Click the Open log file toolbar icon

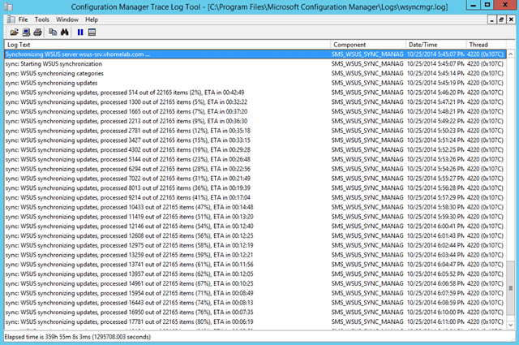tap(14, 32)
